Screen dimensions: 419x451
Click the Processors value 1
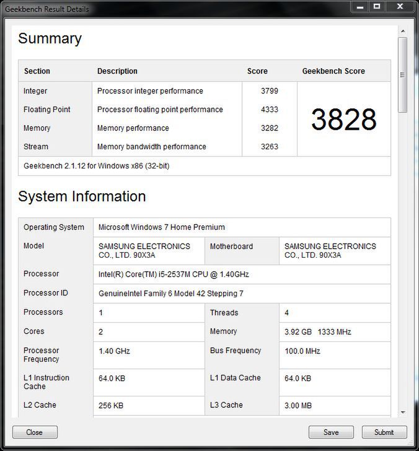coord(100,313)
